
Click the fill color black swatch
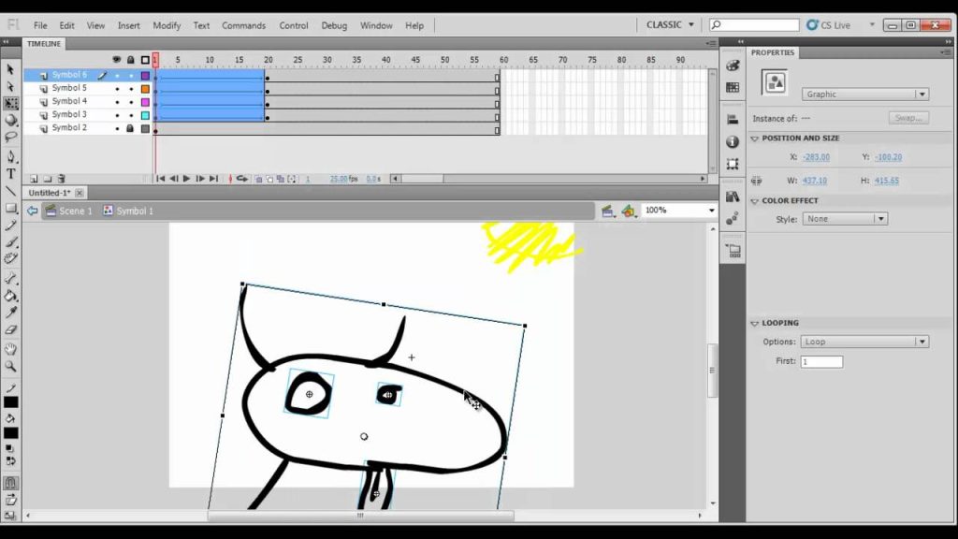point(10,433)
